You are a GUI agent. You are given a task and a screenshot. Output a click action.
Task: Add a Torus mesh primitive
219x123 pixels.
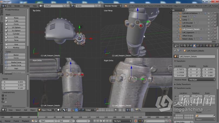click(15, 40)
